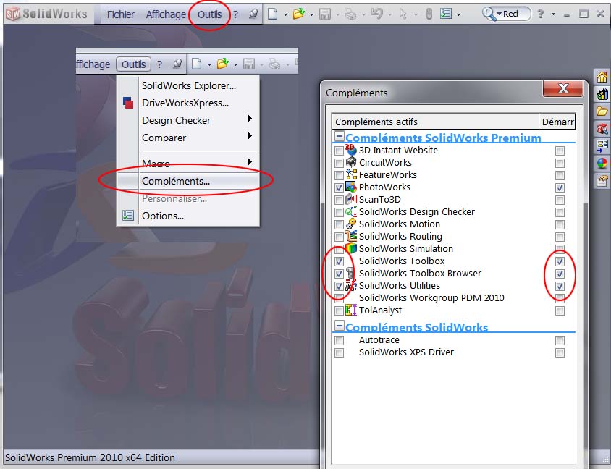This screenshot has height=469, width=611.
Task: Toggle the SolidWorks Utilities active checkbox
Action: tap(339, 286)
